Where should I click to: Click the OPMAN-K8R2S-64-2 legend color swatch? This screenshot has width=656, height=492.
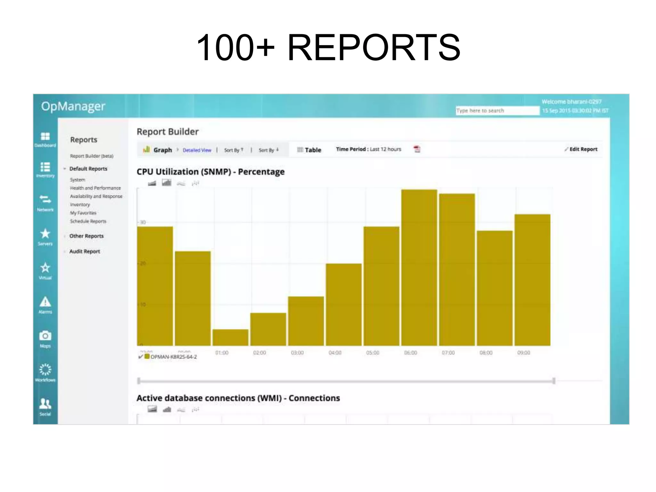click(x=147, y=357)
